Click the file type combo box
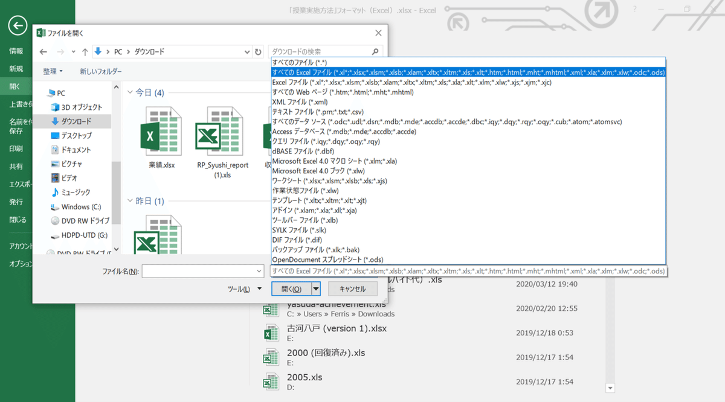This screenshot has width=725, height=402. [469, 272]
